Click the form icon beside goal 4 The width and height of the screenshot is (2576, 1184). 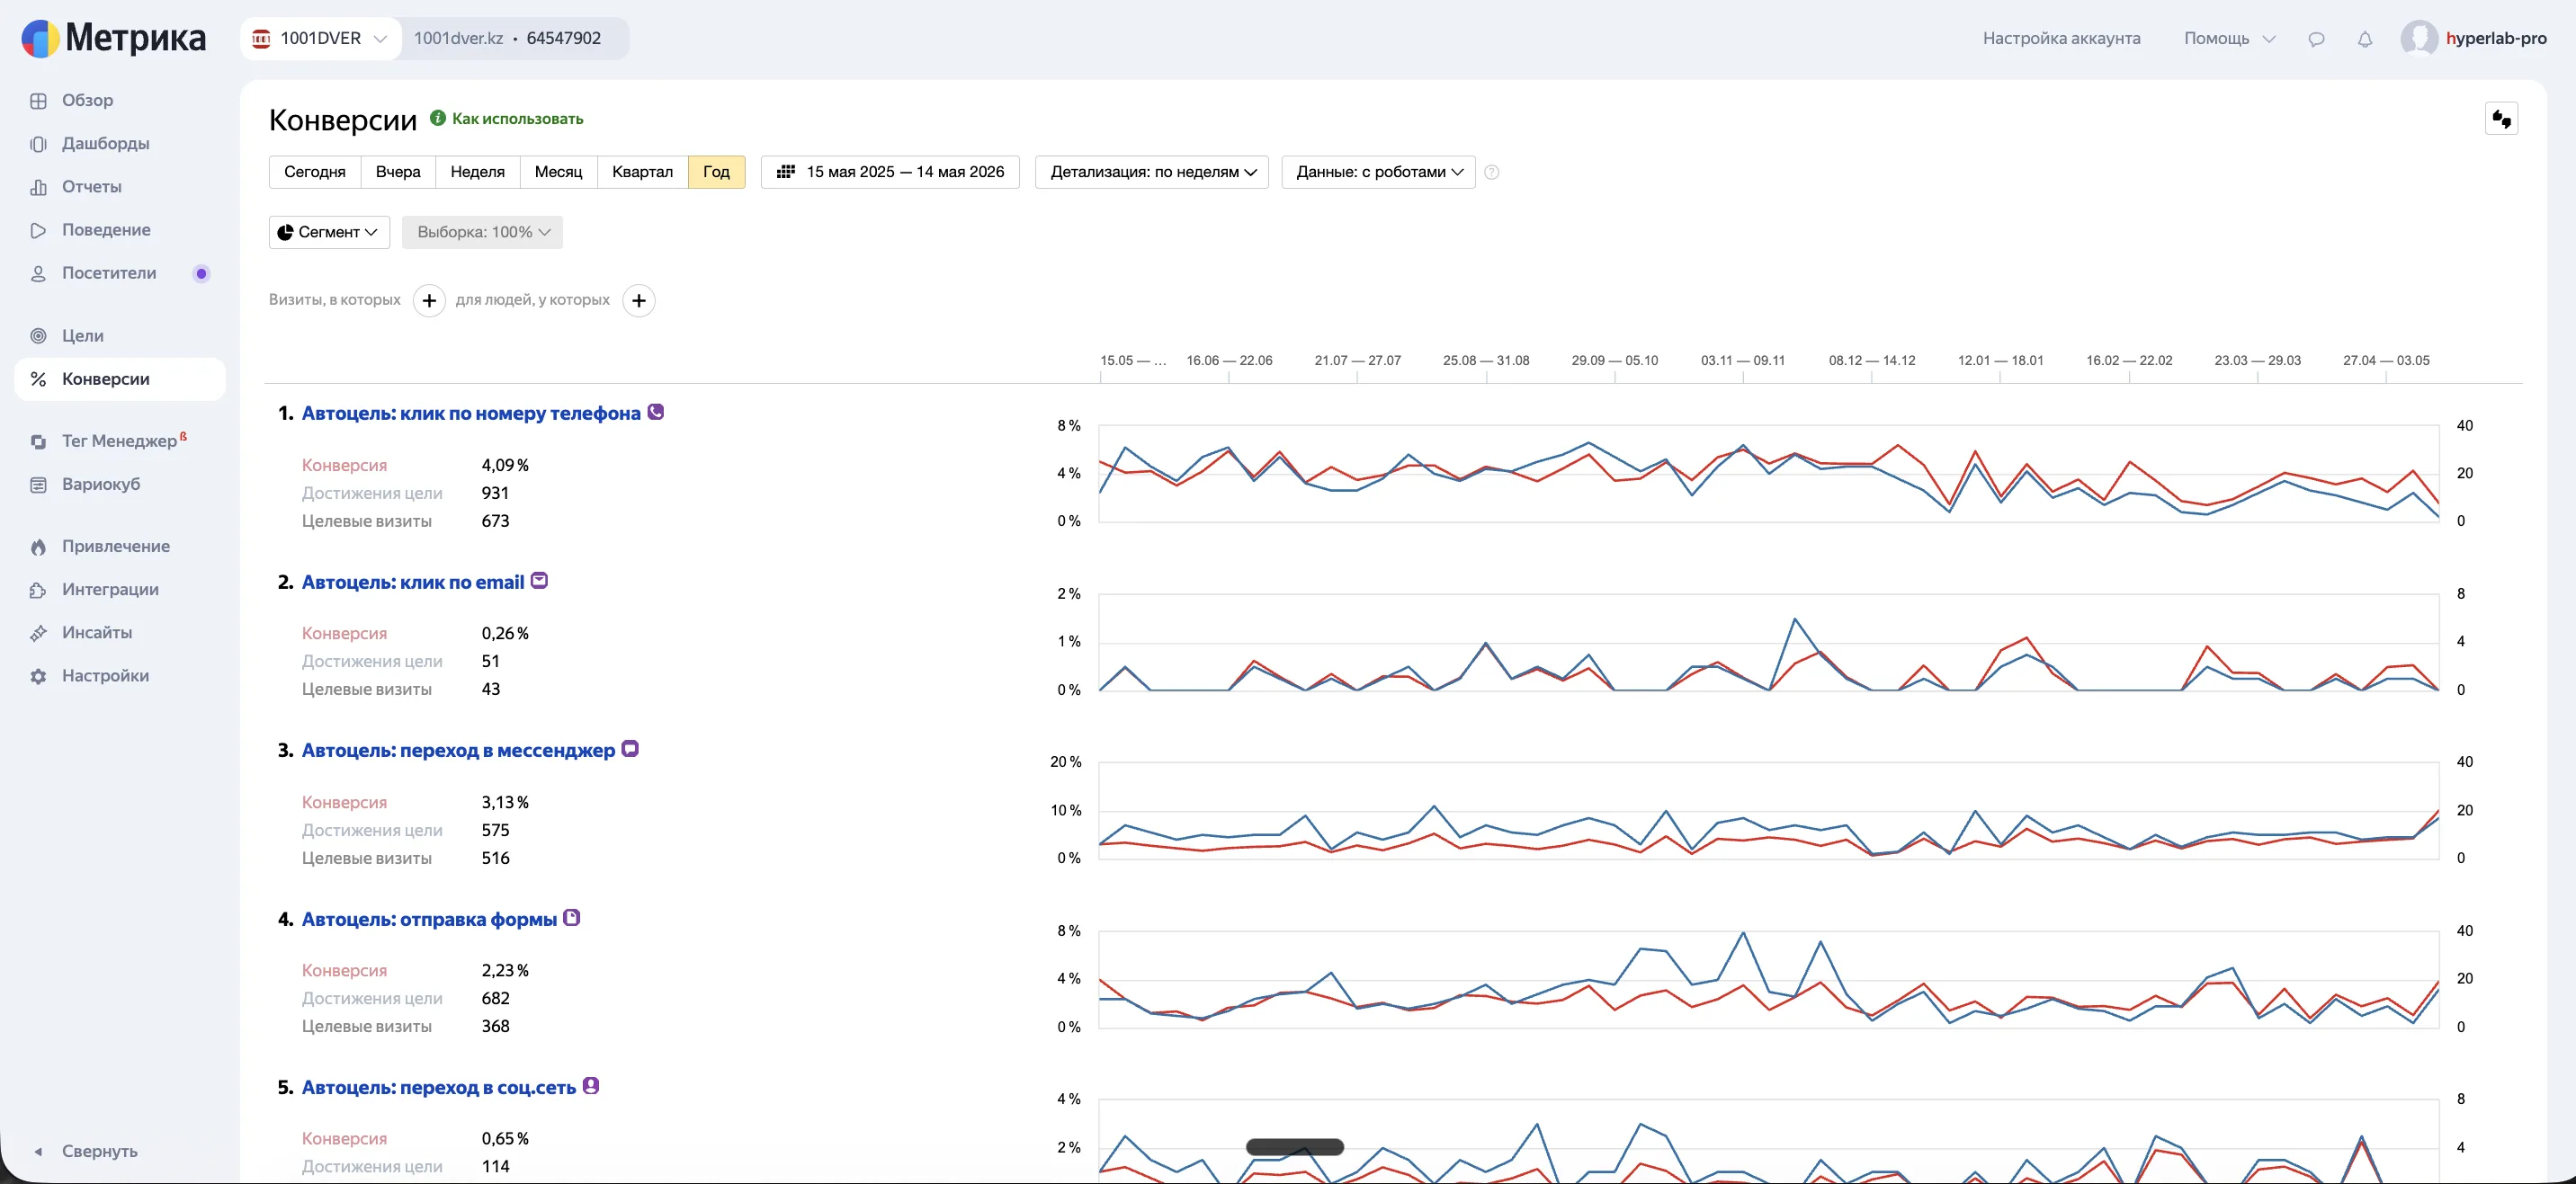[572, 917]
